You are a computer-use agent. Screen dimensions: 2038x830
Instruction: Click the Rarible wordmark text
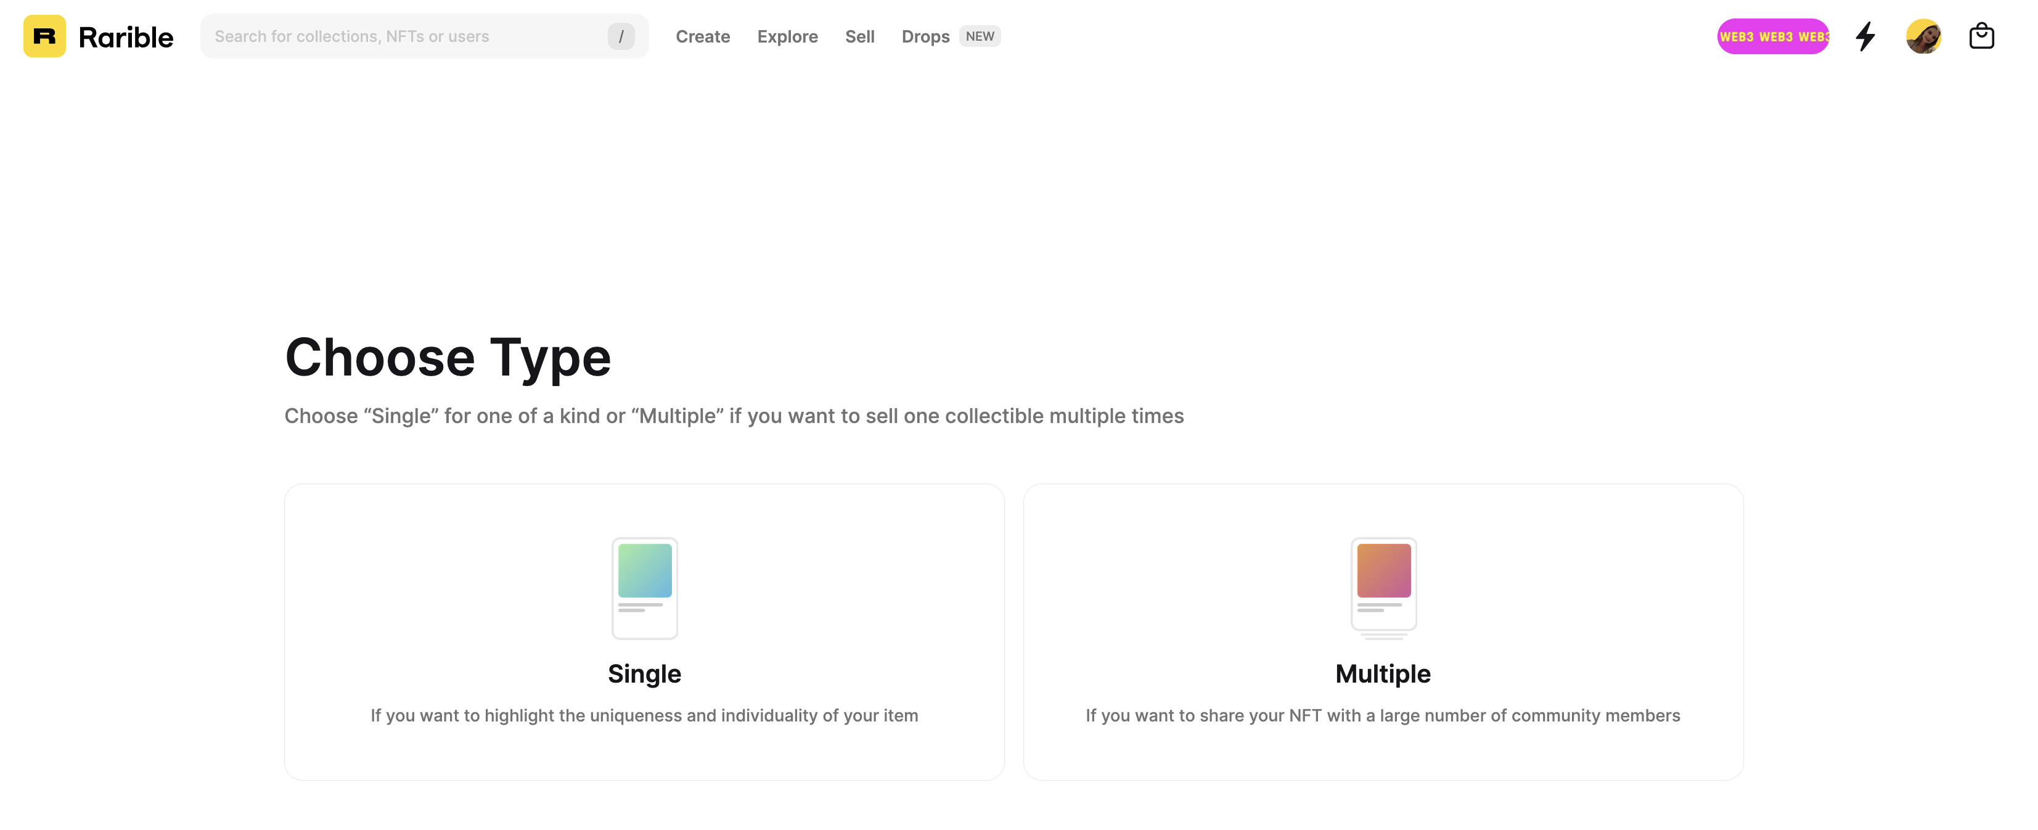(x=126, y=37)
